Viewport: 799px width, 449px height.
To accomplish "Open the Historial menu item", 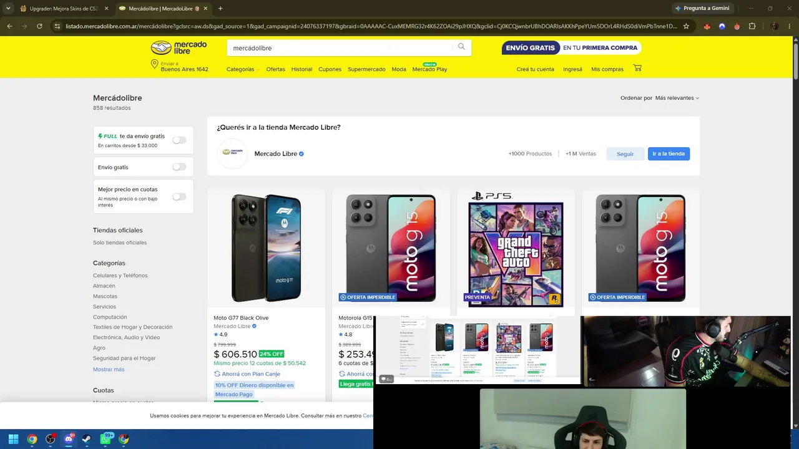I will (301, 69).
